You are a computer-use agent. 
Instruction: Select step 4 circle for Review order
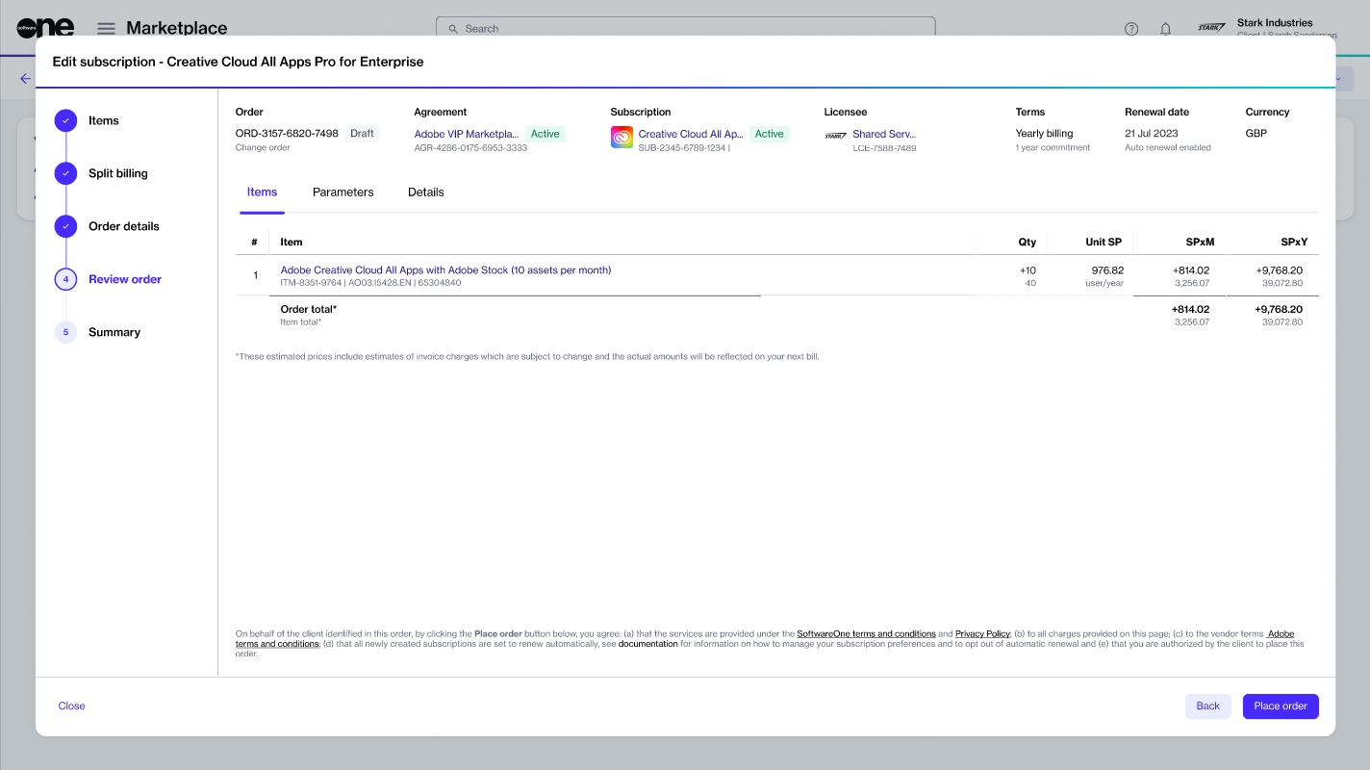point(65,279)
